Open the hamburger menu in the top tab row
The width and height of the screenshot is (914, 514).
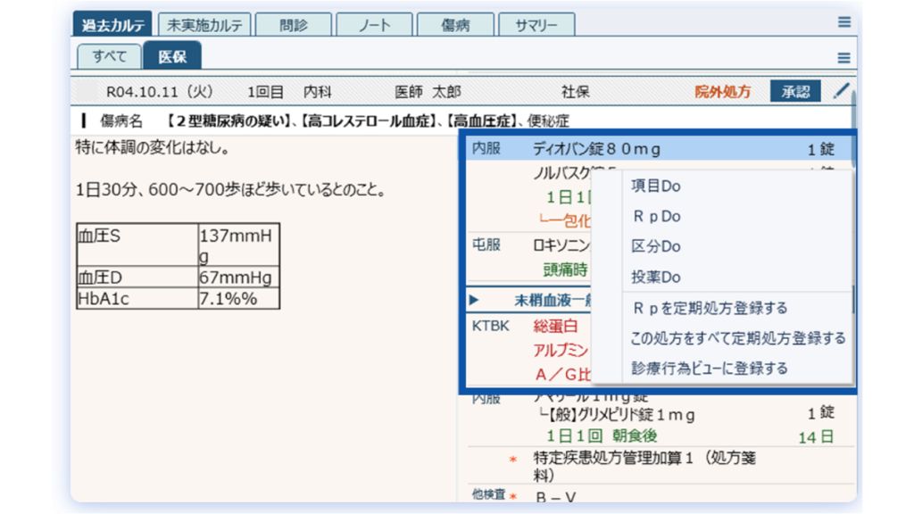click(843, 23)
